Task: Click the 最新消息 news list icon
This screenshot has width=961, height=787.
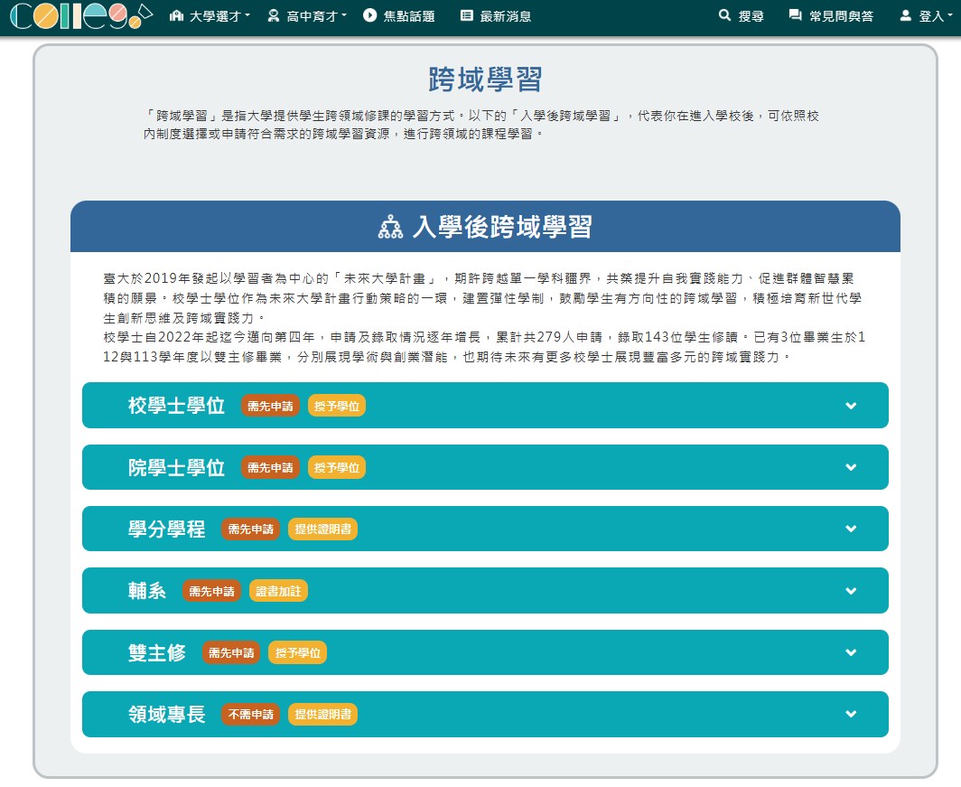Action: point(466,15)
